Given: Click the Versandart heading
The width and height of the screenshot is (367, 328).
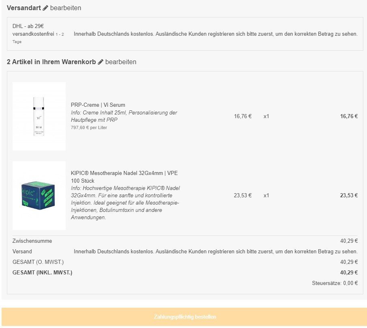Looking at the screenshot, I should coord(24,8).
